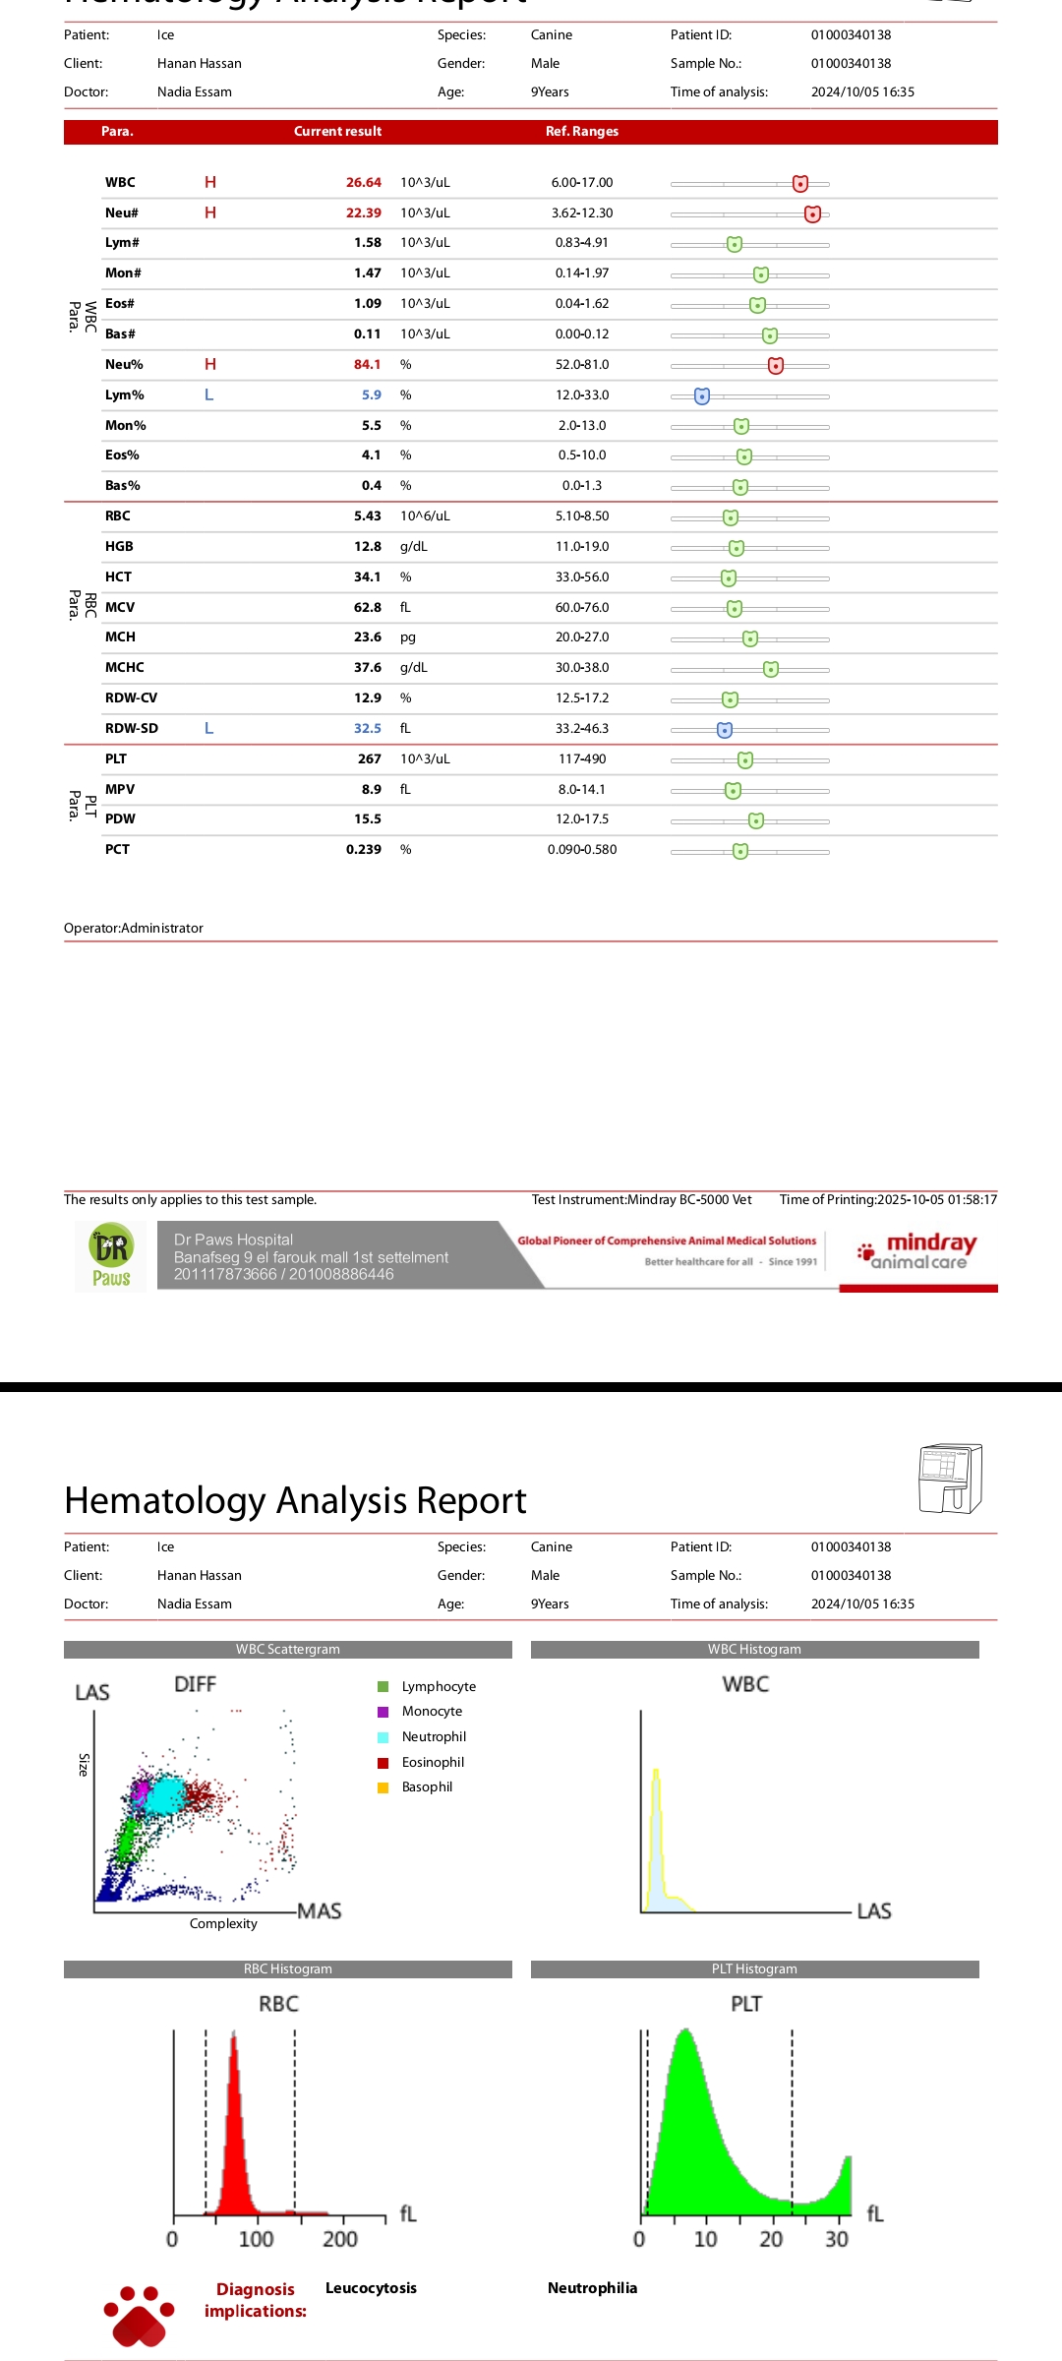Click the red paw print diagnosis icon

click(140, 2316)
